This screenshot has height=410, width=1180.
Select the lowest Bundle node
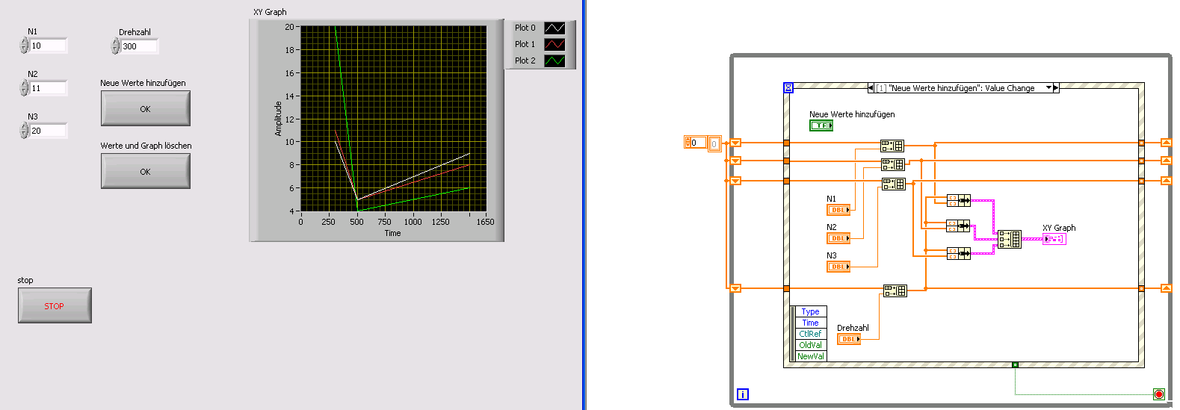958,253
